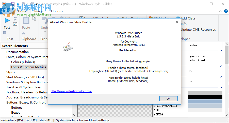Select Colors (Globals) tree item
The width and height of the screenshot is (229, 123).
[23, 62]
